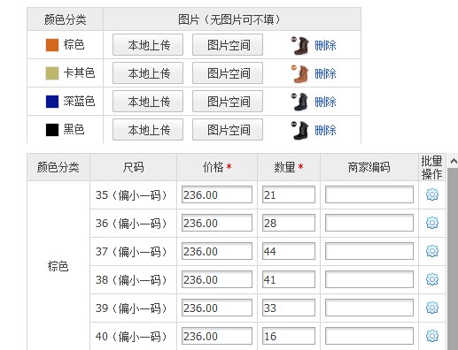Open batch settings gear for size 36 row
The image size is (458, 350).
coord(432,223)
